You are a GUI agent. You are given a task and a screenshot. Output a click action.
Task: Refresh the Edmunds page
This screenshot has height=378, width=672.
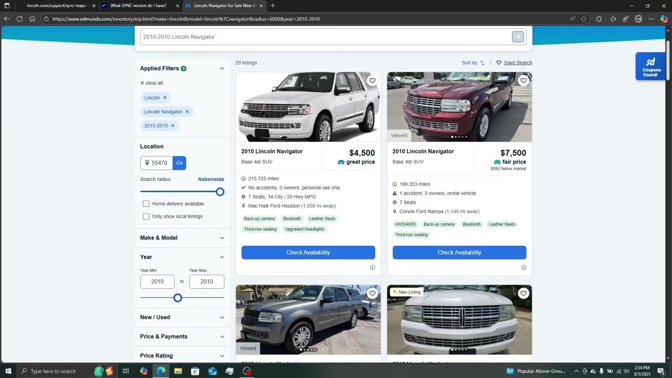click(x=19, y=19)
